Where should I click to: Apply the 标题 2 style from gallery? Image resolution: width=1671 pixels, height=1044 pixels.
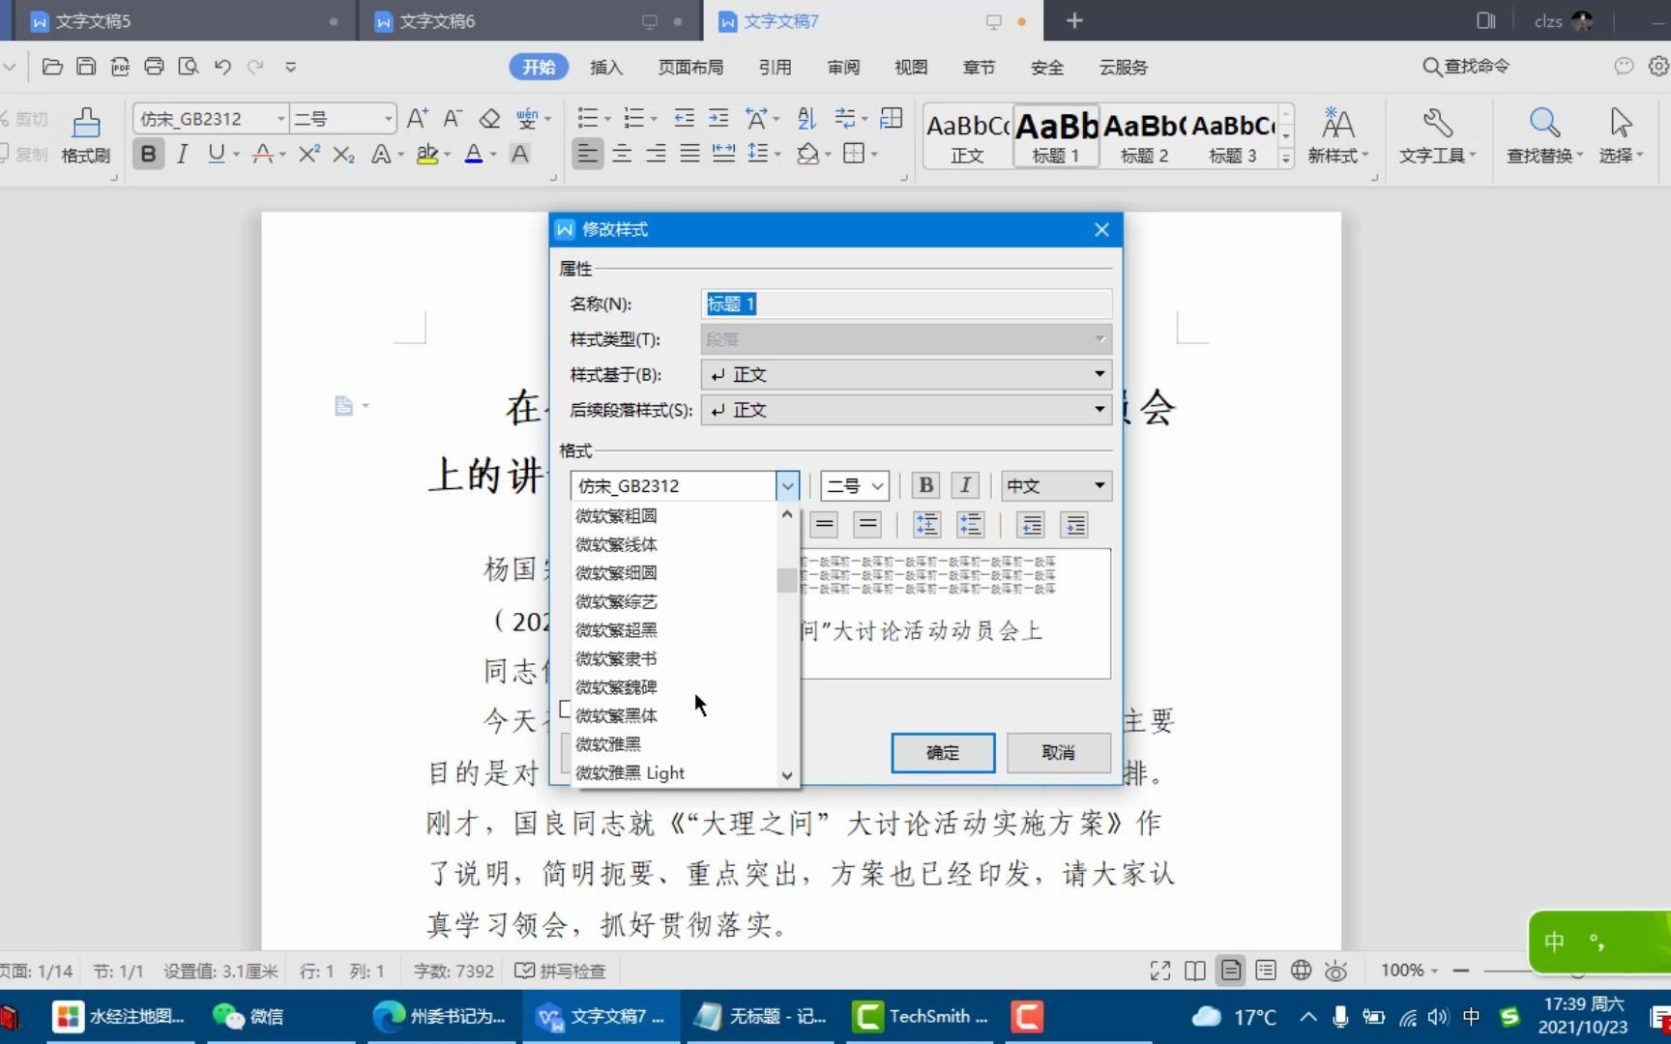pos(1144,136)
